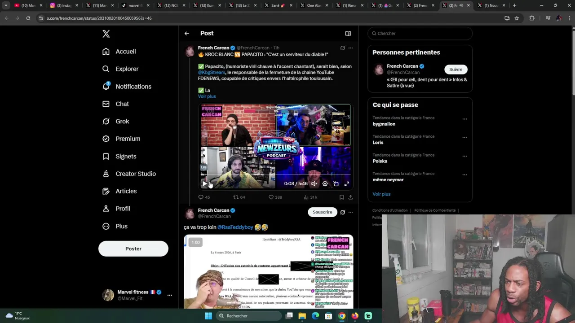Open the bygmalion trend
Image resolution: width=575 pixels, height=323 pixels.
384,124
